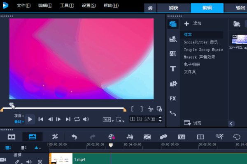The height and width of the screenshot is (164, 247).
Task: Select Triple Scoop Music in library
Action: coord(203,50)
